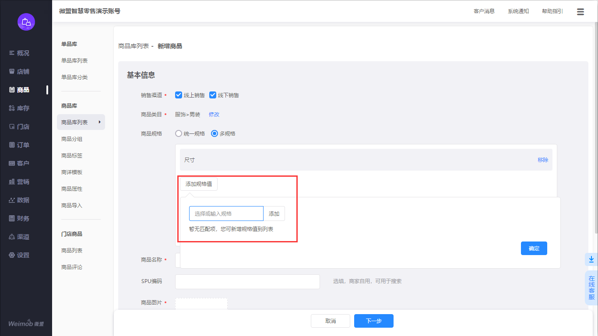The width and height of the screenshot is (598, 336).
Task: Open the hamburger menu icon top right
Action: (x=580, y=12)
